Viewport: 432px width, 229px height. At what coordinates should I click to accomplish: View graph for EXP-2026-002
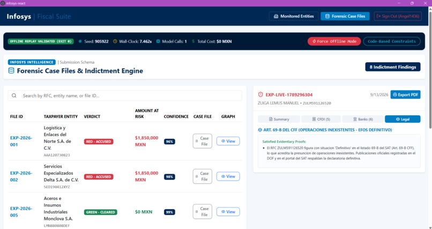[228, 176]
